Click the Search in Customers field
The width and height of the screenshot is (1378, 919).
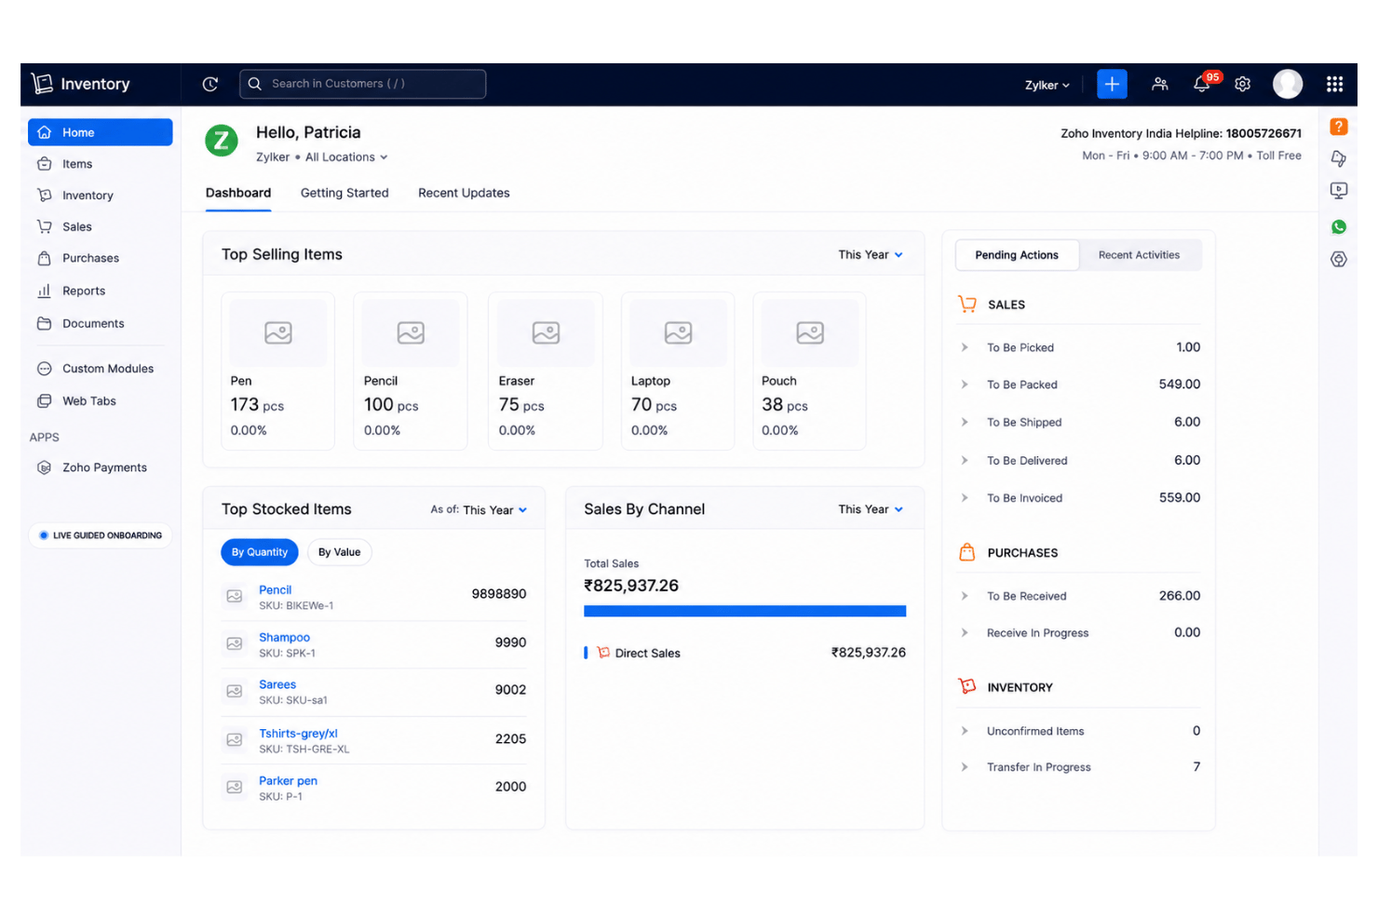point(363,84)
